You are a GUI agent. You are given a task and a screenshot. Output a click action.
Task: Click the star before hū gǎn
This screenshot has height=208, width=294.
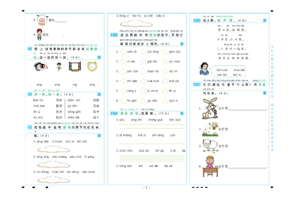123,101
